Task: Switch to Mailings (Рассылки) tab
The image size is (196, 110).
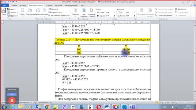Action: 58,5
